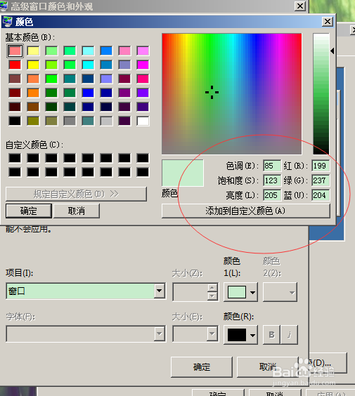Screen dimensions: 355x396
Task: Select first custom color slot
Action: [x=15, y=159]
